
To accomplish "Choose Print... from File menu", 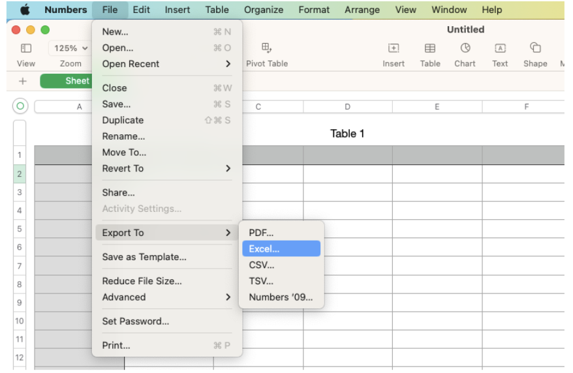I will coord(167,345).
